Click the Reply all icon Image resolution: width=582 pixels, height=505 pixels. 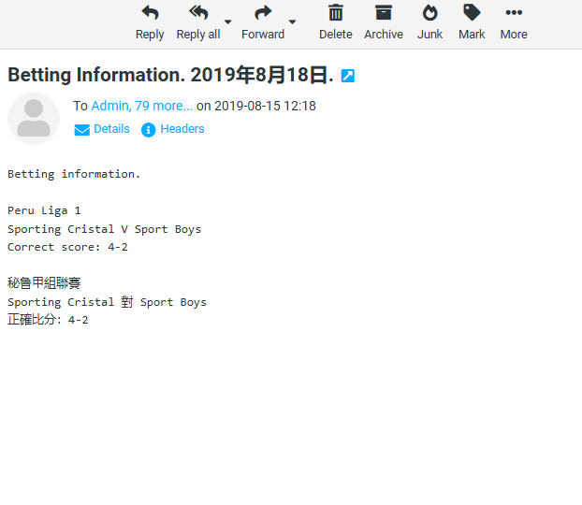click(x=198, y=13)
